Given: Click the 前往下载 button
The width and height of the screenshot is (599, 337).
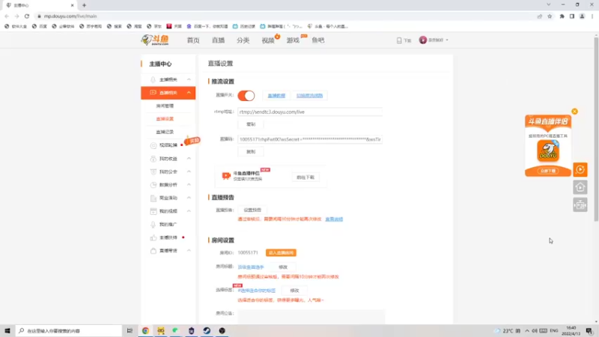Looking at the screenshot, I should [x=305, y=177].
